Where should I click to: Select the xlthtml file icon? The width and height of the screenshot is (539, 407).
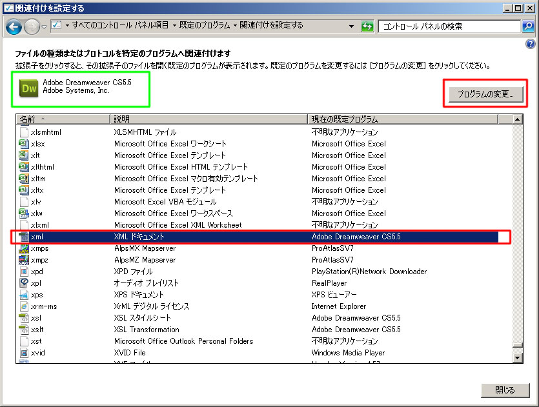point(24,167)
